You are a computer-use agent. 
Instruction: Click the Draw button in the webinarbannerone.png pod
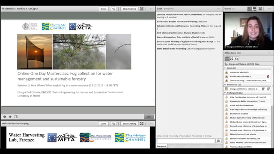[x=103, y=124]
